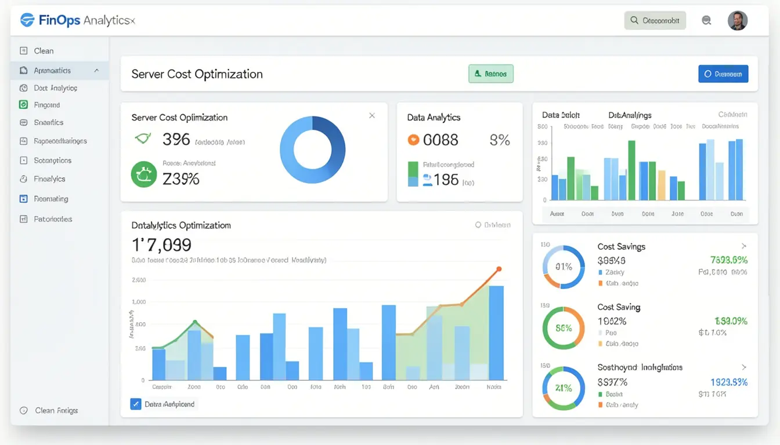Click the Cost Saving title beside the 86% donut
The width and height of the screenshot is (780, 445).
click(619, 307)
